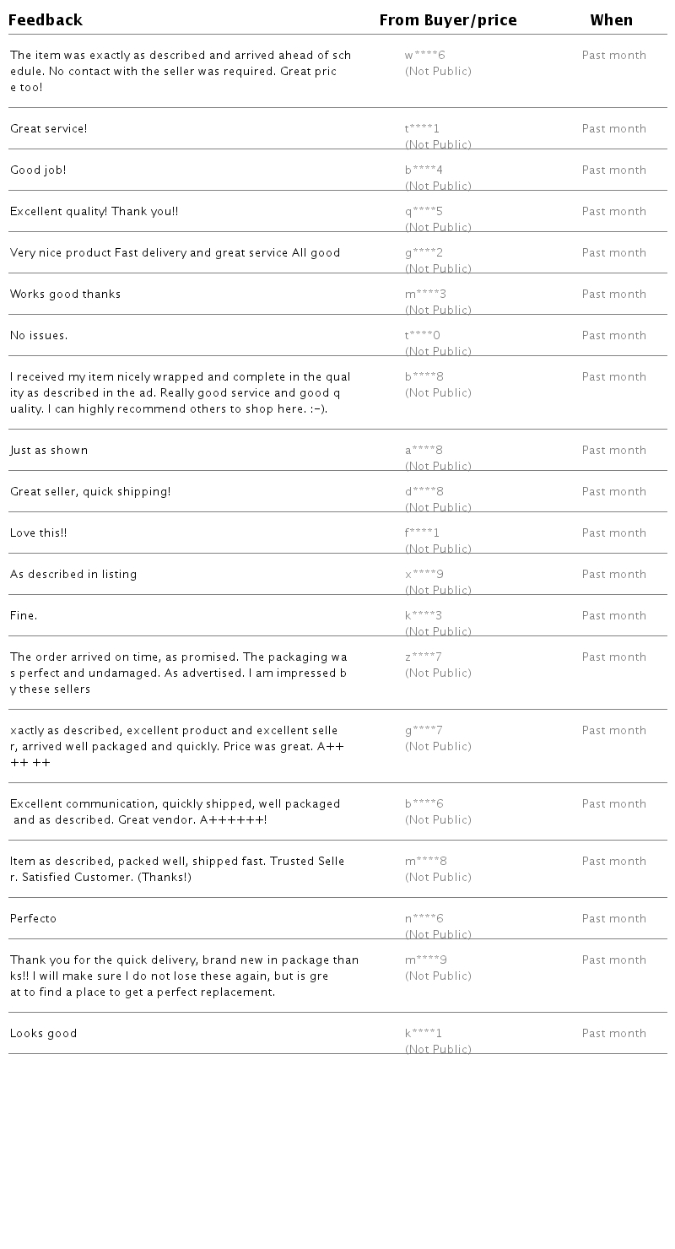675x1249 pixels.
Task: Select the "Perfecto" feedback comment
Action: 34,919
